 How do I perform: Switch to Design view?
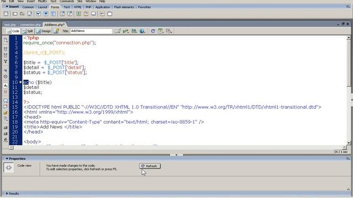(44, 31)
